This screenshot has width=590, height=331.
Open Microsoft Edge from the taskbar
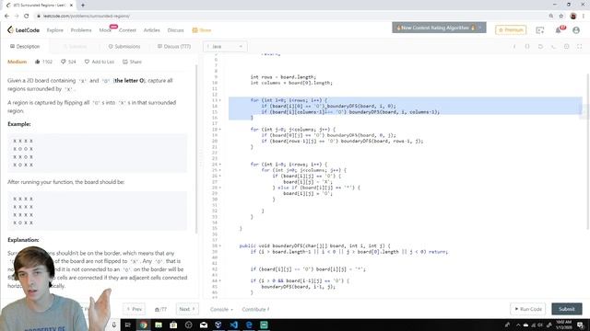(x=249, y=325)
